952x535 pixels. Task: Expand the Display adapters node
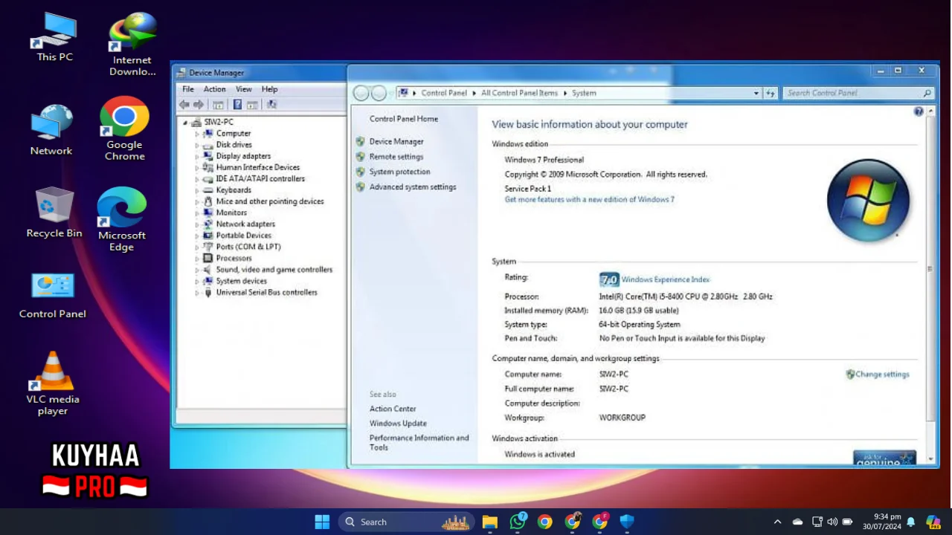click(197, 156)
